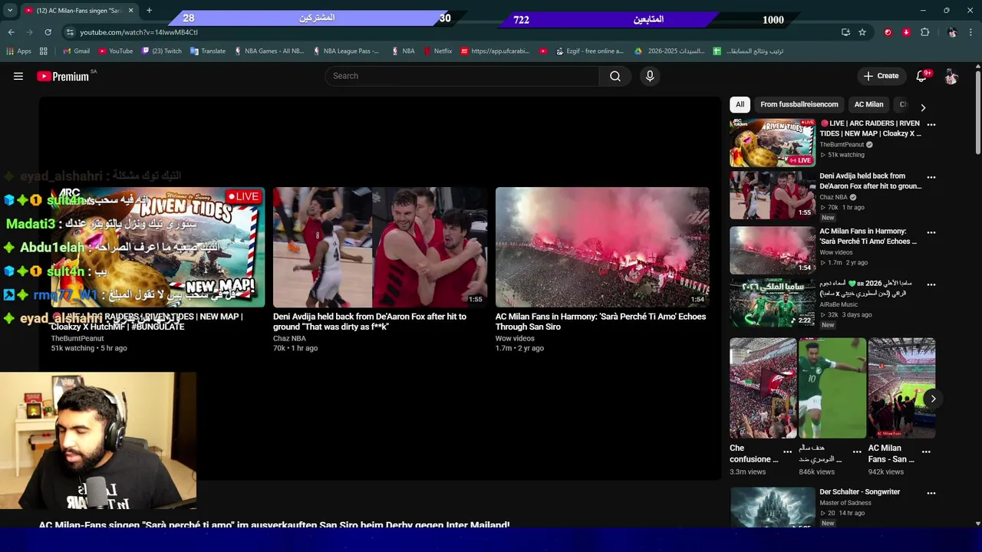Open options for the ARC RAIDERS live video

(x=931, y=124)
